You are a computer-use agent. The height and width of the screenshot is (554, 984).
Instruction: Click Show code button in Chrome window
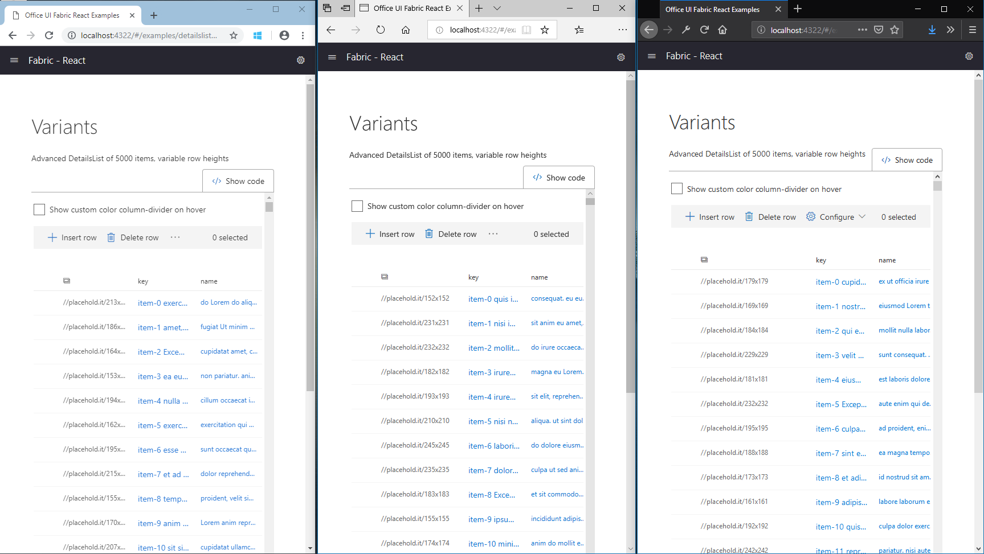pos(238,181)
